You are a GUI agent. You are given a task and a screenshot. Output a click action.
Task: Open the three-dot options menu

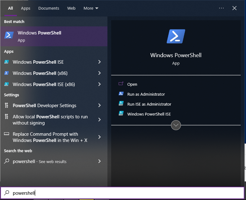click(221, 8)
